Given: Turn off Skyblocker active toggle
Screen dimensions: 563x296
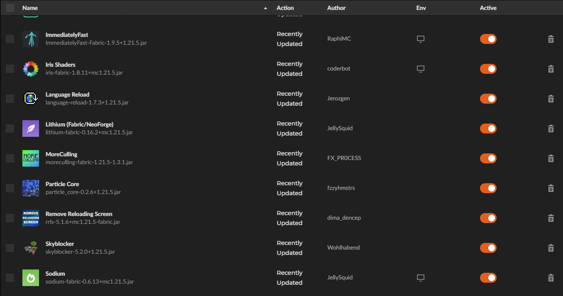Looking at the screenshot, I should (488, 248).
